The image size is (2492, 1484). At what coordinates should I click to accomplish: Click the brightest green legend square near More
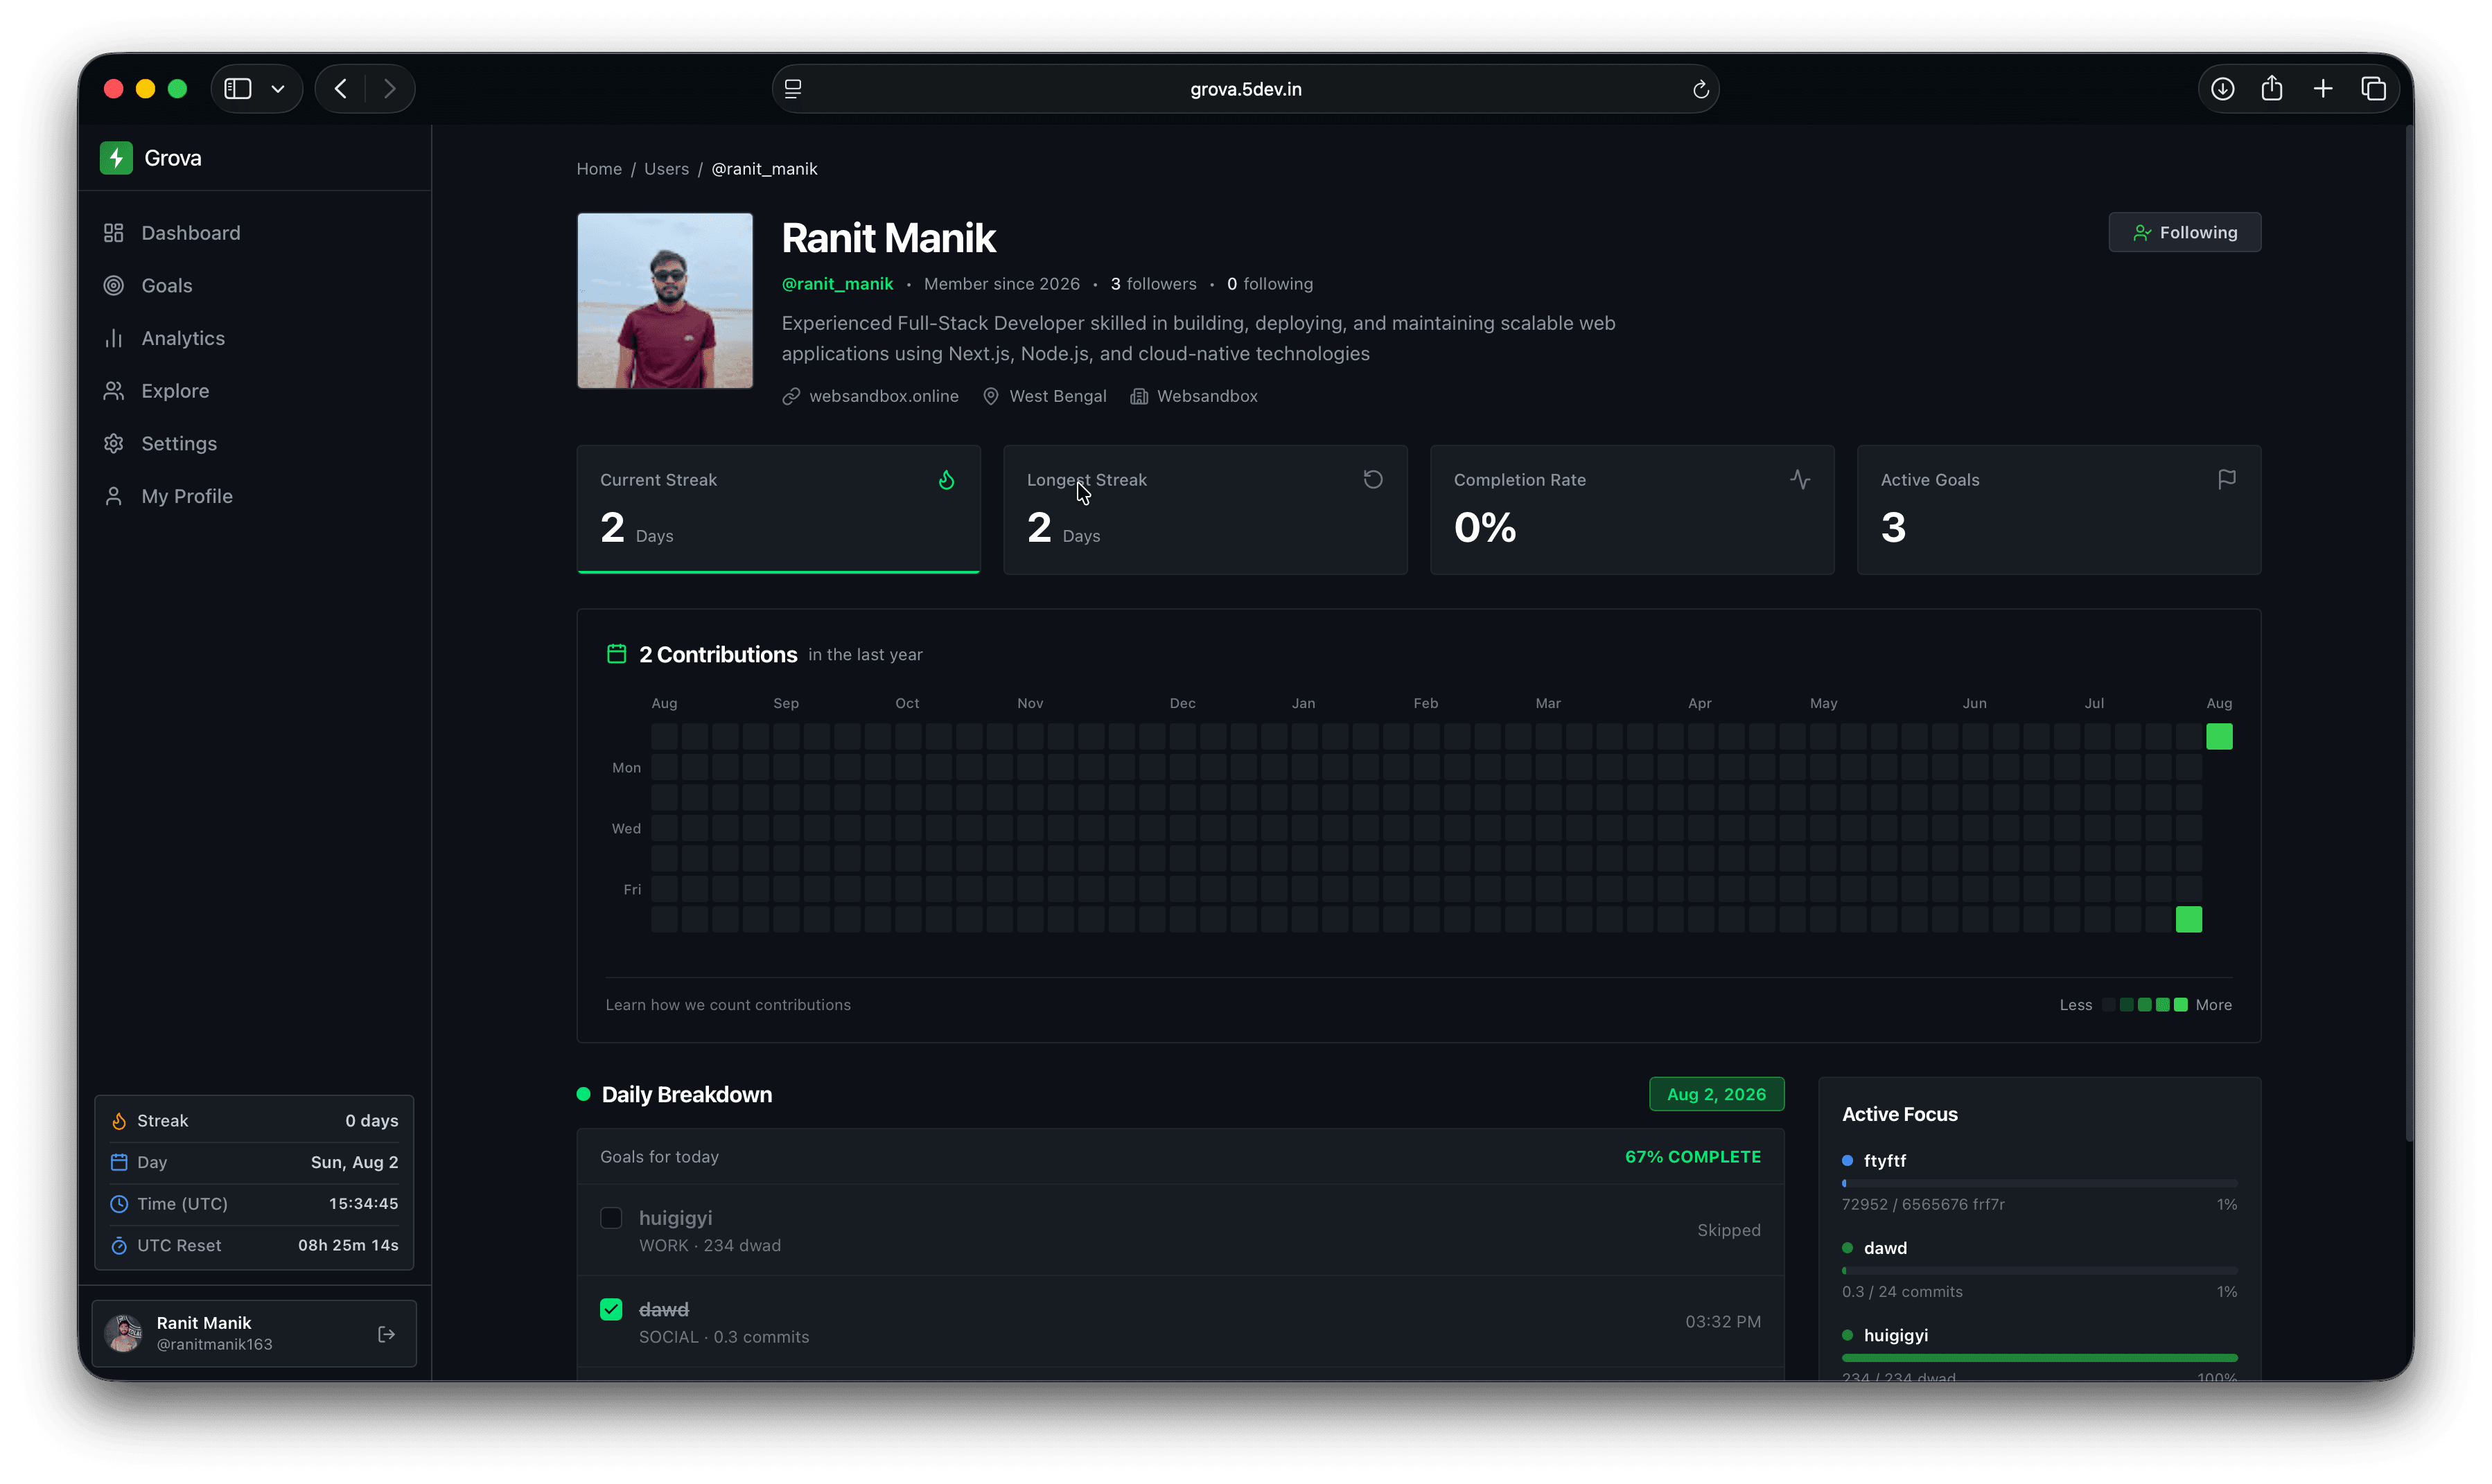coord(2181,1005)
